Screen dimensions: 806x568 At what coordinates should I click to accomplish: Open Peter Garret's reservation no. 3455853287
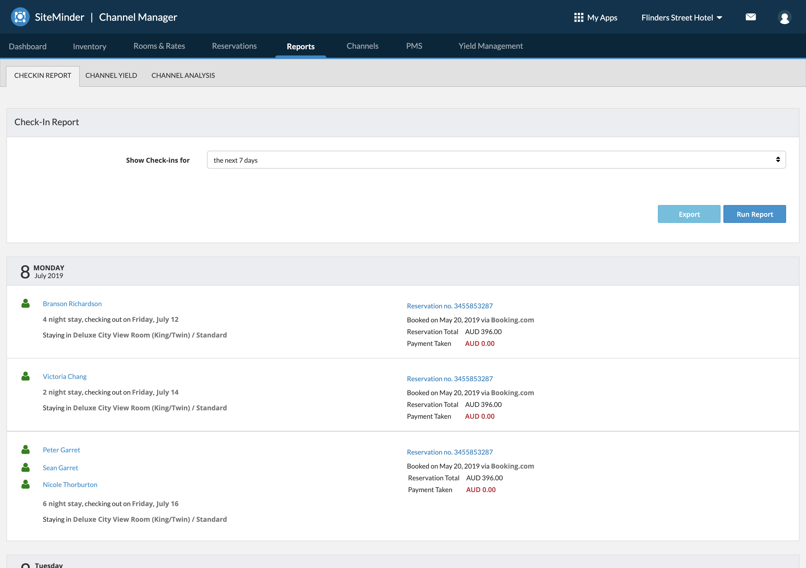click(x=450, y=452)
